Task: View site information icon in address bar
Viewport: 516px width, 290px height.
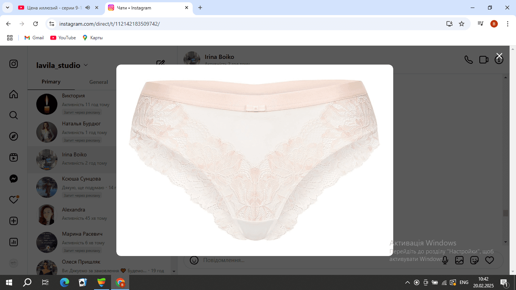Action: [x=52, y=24]
